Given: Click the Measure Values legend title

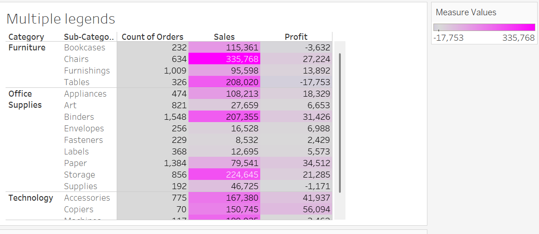Looking at the screenshot, I should (x=466, y=12).
